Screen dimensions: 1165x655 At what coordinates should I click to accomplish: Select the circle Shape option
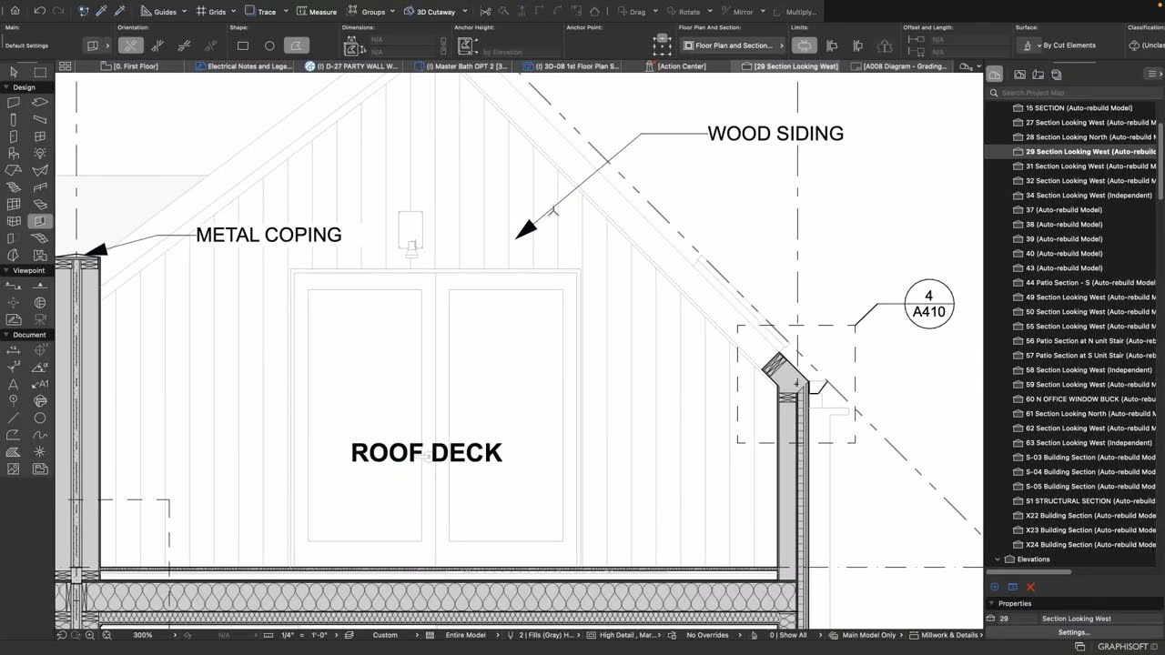(x=269, y=45)
